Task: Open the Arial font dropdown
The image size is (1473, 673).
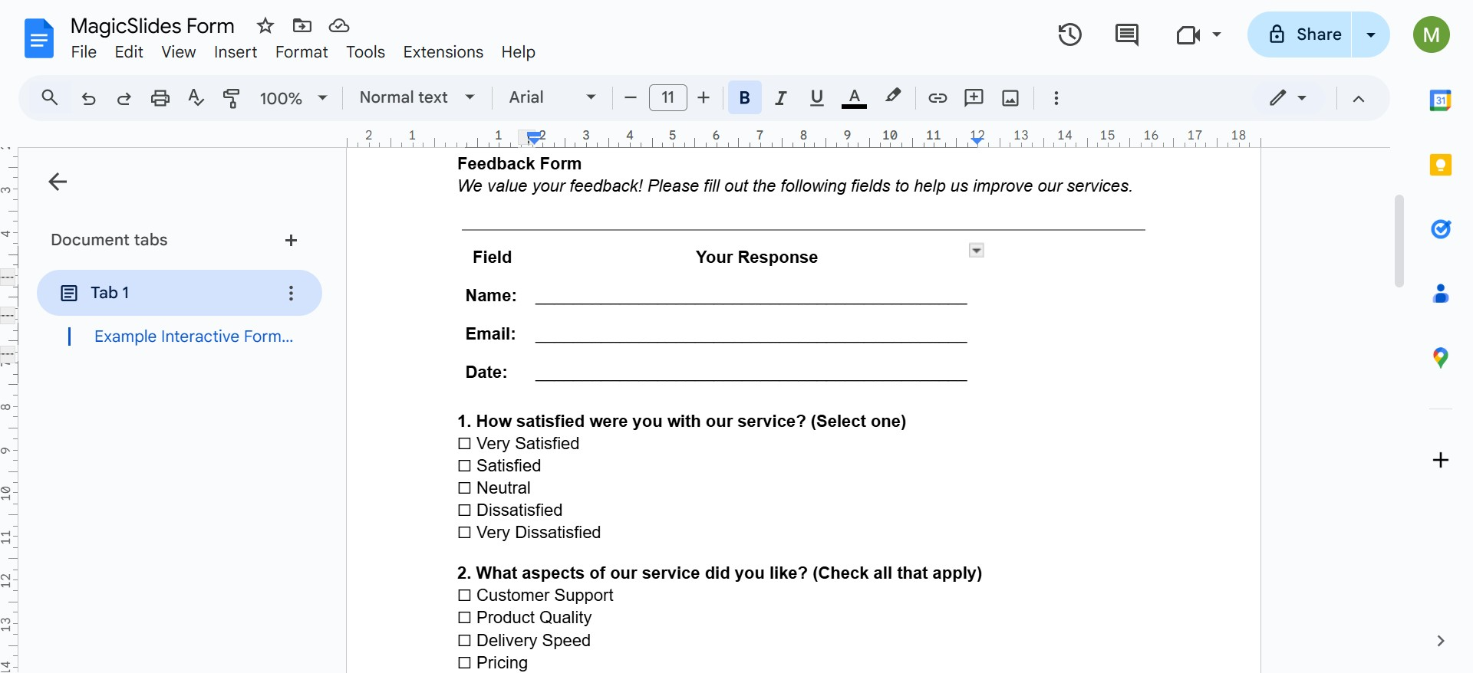Action: coord(552,97)
